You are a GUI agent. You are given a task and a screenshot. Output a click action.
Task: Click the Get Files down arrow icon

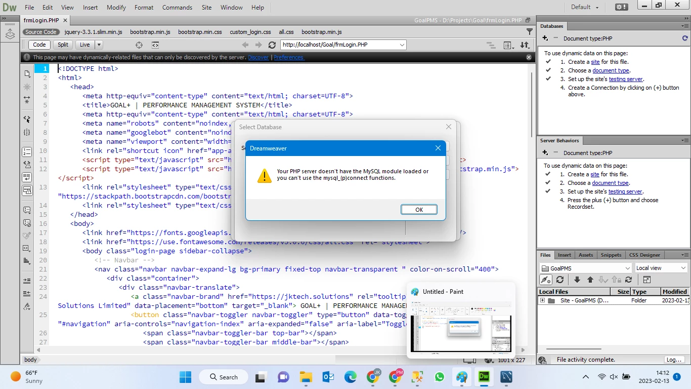[577, 280]
